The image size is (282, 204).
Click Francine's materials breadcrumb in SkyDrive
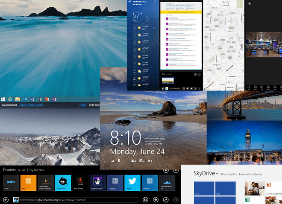(x=250, y=174)
